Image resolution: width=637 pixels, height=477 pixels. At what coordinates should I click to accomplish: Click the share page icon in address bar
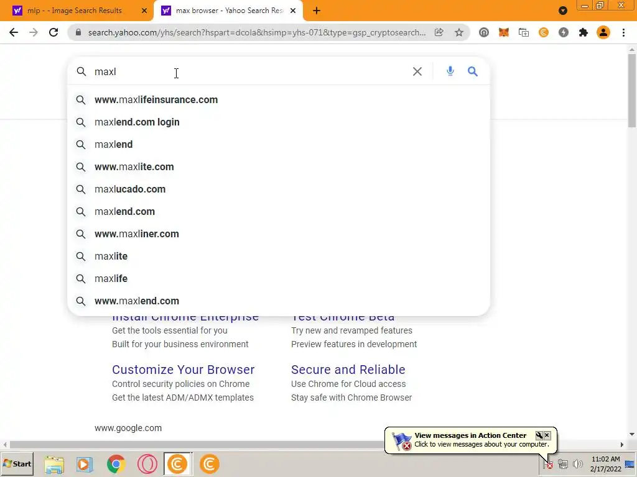point(439,32)
